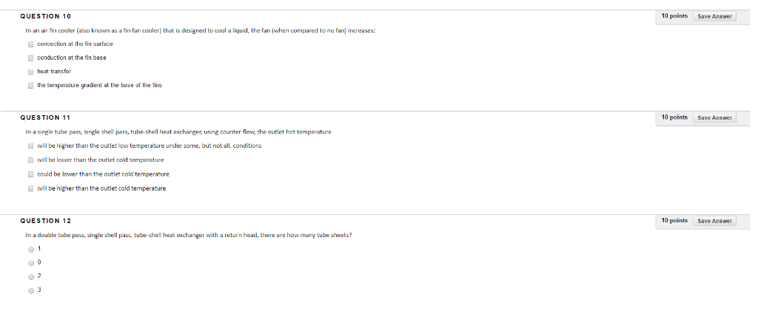Select radio option 2 for tube sheets
This screenshot has width=758, height=311.
(30, 276)
